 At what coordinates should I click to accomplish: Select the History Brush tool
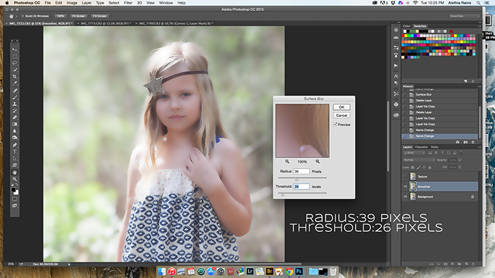click(x=15, y=111)
